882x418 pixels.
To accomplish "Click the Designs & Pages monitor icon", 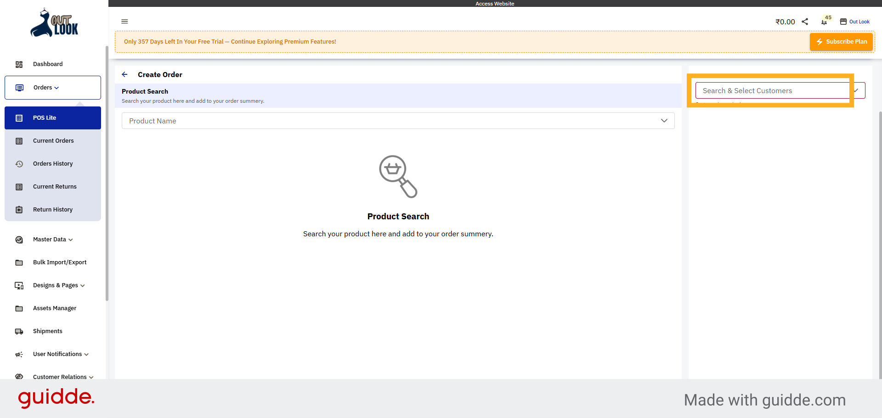I will tap(19, 285).
